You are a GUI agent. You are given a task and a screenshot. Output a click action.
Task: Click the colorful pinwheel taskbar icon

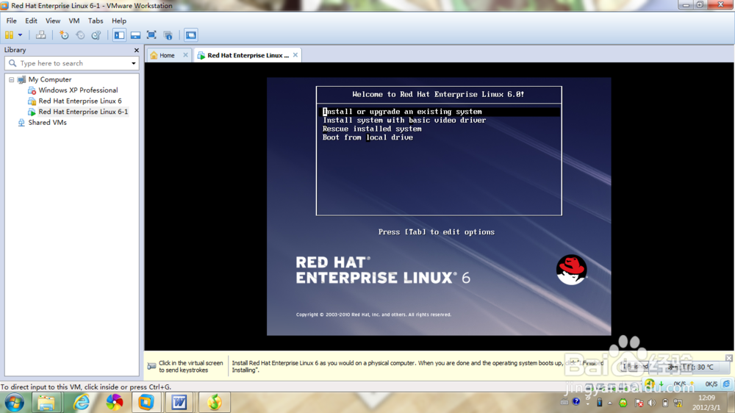click(115, 403)
